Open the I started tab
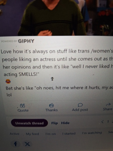This screenshot has height=151, width=113. click(x=69, y=133)
